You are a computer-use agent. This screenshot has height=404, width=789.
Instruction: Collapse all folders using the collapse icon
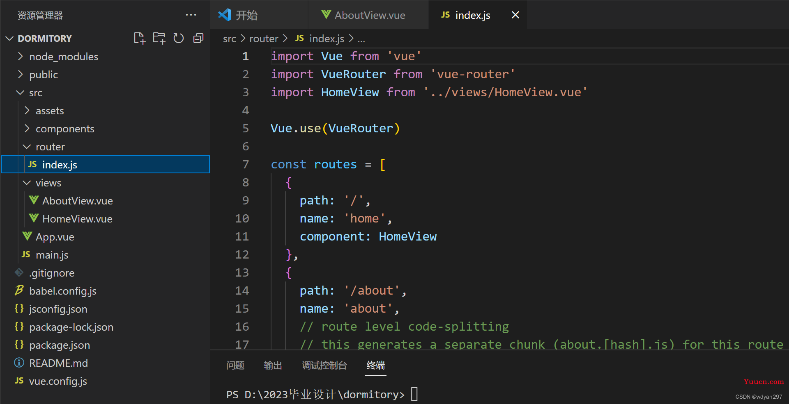(198, 39)
